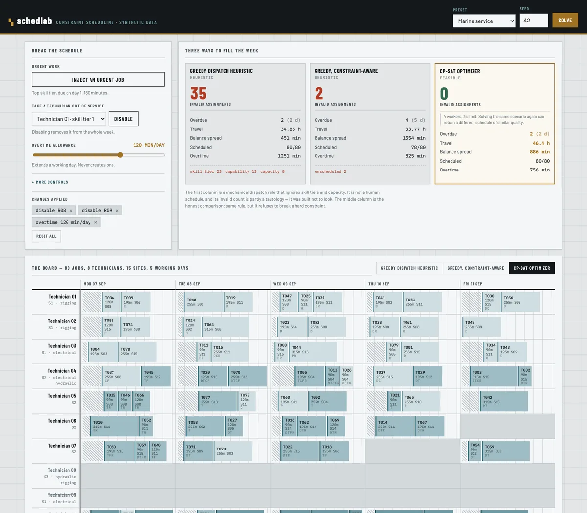Click the MON 07 SEP day header
Image resolution: width=587 pixels, height=513 pixels.
94,284
